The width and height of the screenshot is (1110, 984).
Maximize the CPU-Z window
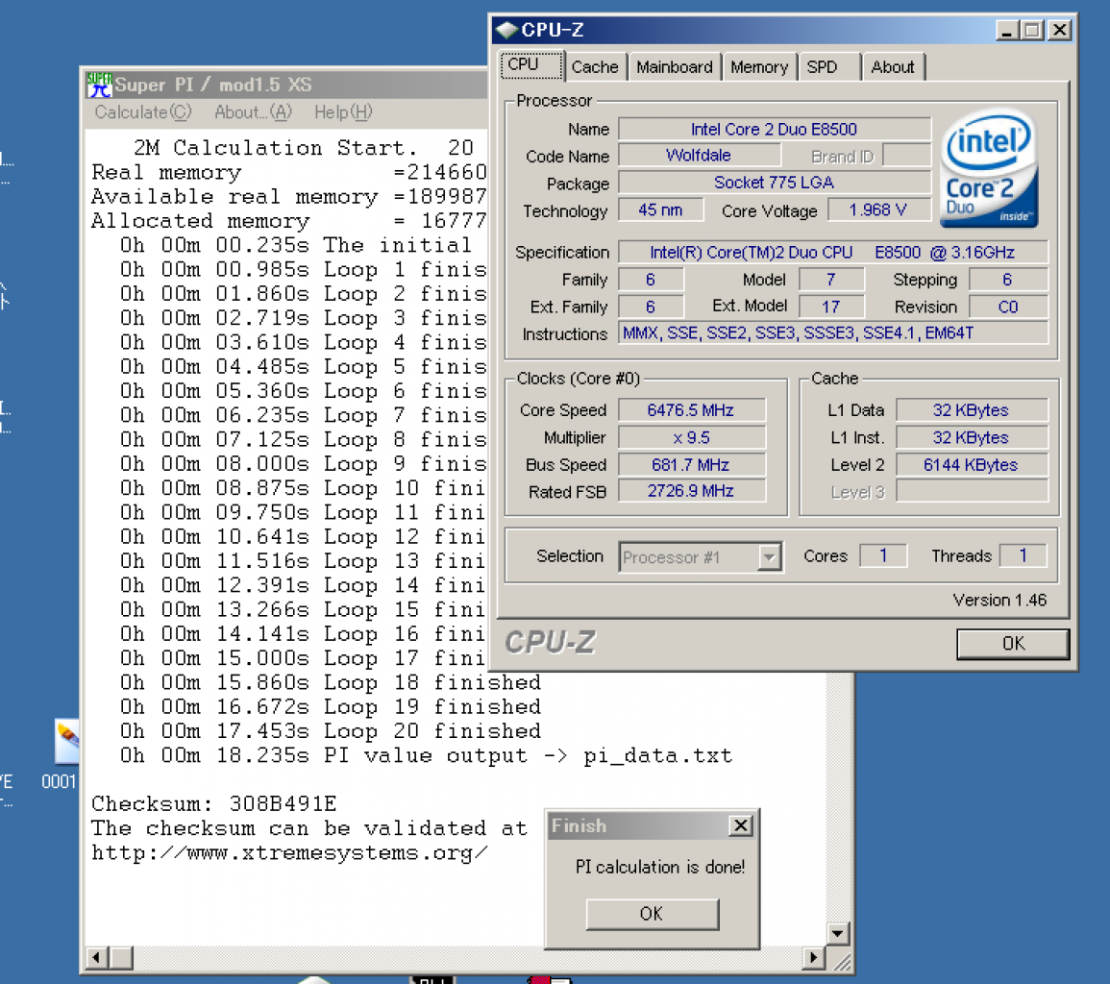point(1032,31)
